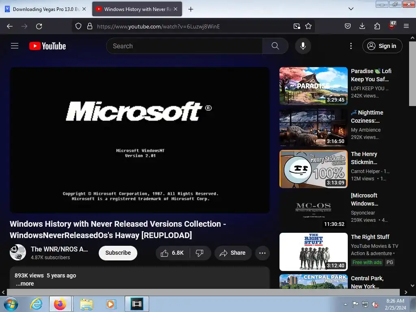Expand video description with ...more
This screenshot has width=416, height=312.
[25, 284]
